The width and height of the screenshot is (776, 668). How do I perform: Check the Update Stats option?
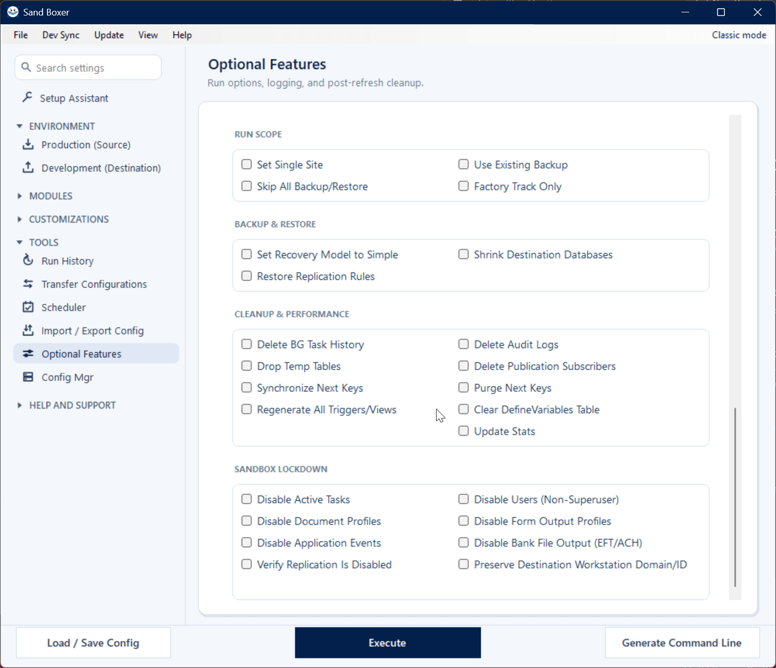(463, 431)
